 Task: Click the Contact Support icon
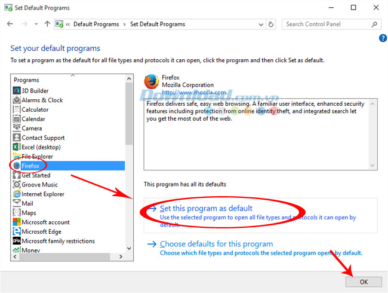pos(17,138)
